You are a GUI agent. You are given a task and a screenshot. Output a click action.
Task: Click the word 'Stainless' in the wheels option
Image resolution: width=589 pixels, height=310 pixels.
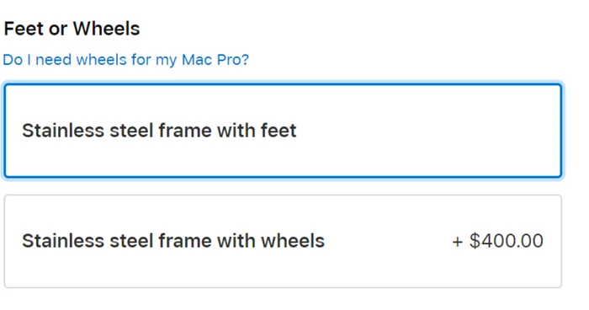coord(63,241)
